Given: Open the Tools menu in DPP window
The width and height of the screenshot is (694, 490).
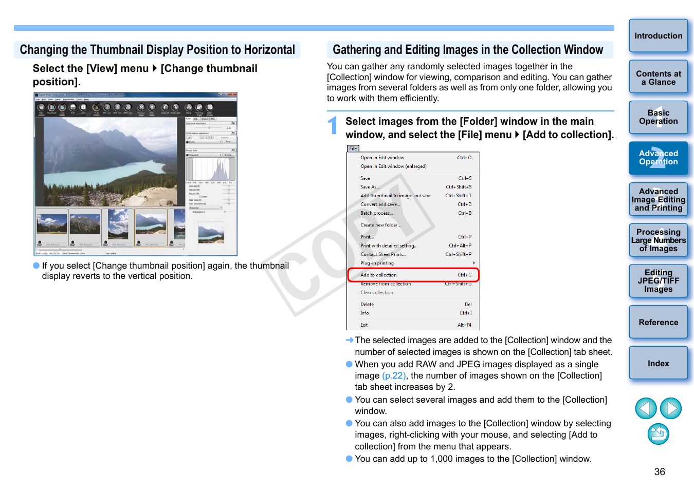Looking at the screenshot, I should pyautogui.click(x=79, y=100).
